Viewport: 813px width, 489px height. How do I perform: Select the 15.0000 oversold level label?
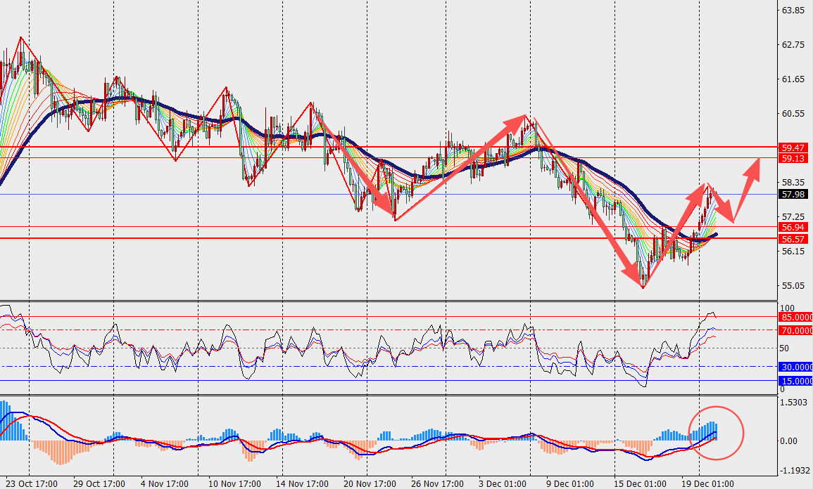click(796, 381)
